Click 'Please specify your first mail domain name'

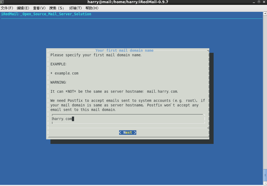click(96, 55)
